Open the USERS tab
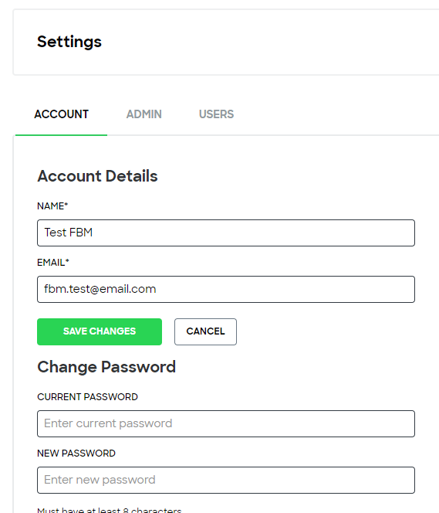The height and width of the screenshot is (513, 439). coord(216,114)
